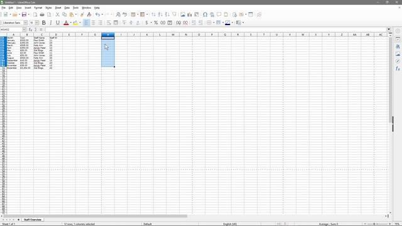Toggle Align Right button
The width and height of the screenshot is (402, 226).
point(100,23)
